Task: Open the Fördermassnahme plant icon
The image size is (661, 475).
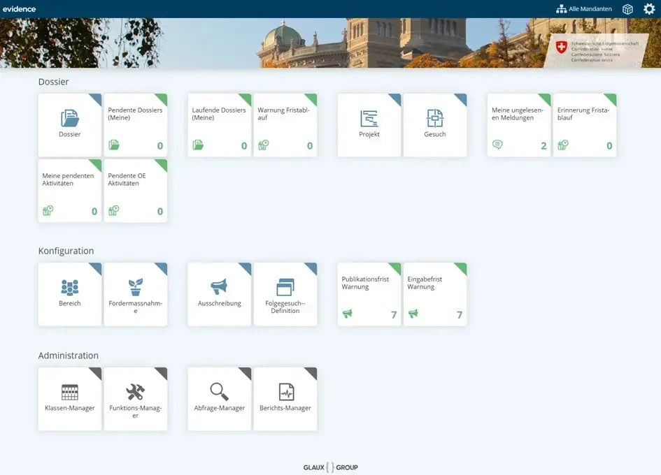Action: point(135,287)
